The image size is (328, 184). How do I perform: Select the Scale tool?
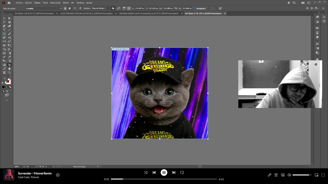coord(9,41)
